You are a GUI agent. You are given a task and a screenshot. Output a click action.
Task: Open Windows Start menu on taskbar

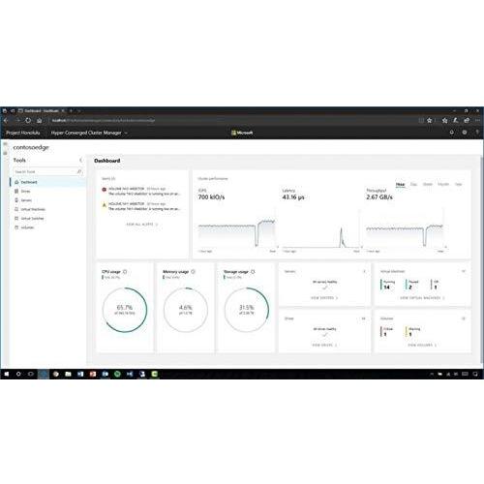pos(6,374)
